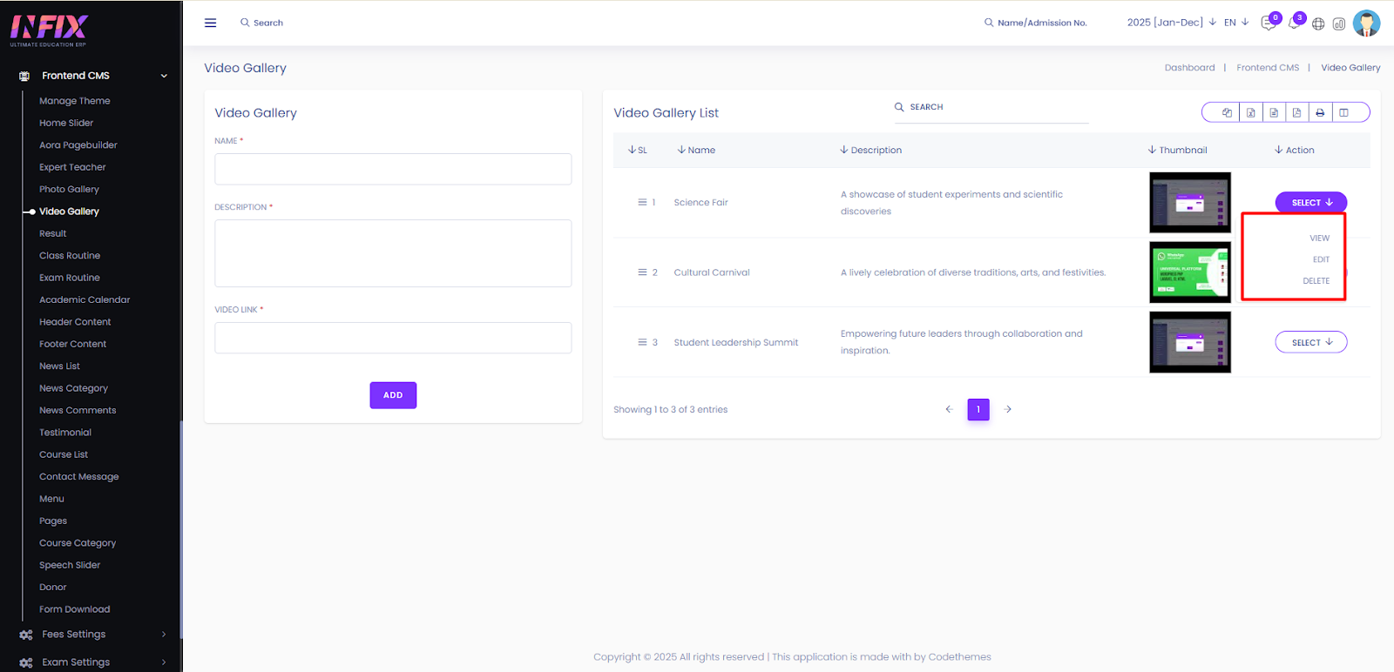The height and width of the screenshot is (672, 1394).
Task: Open the EN language dropdown
Action: click(x=1236, y=22)
